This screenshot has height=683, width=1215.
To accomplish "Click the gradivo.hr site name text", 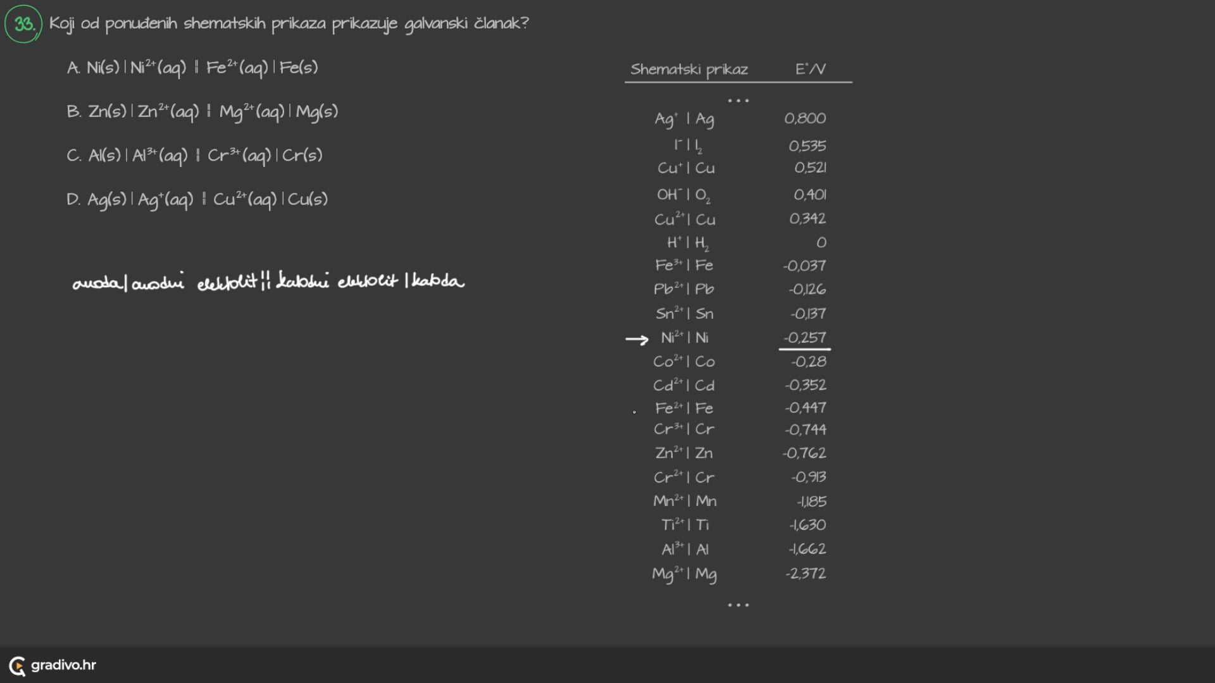I will point(63,665).
